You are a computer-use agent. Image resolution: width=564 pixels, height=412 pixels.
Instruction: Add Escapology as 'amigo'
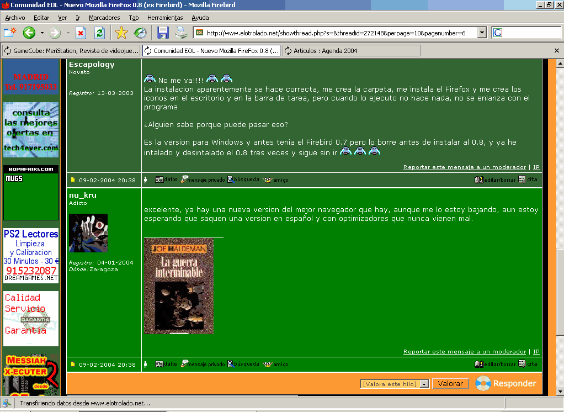point(275,179)
